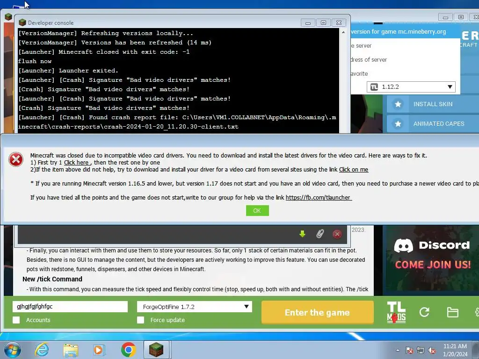Maximize the Developer console window
Image resolution: width=479 pixels, height=359 pixels.
(323, 22)
